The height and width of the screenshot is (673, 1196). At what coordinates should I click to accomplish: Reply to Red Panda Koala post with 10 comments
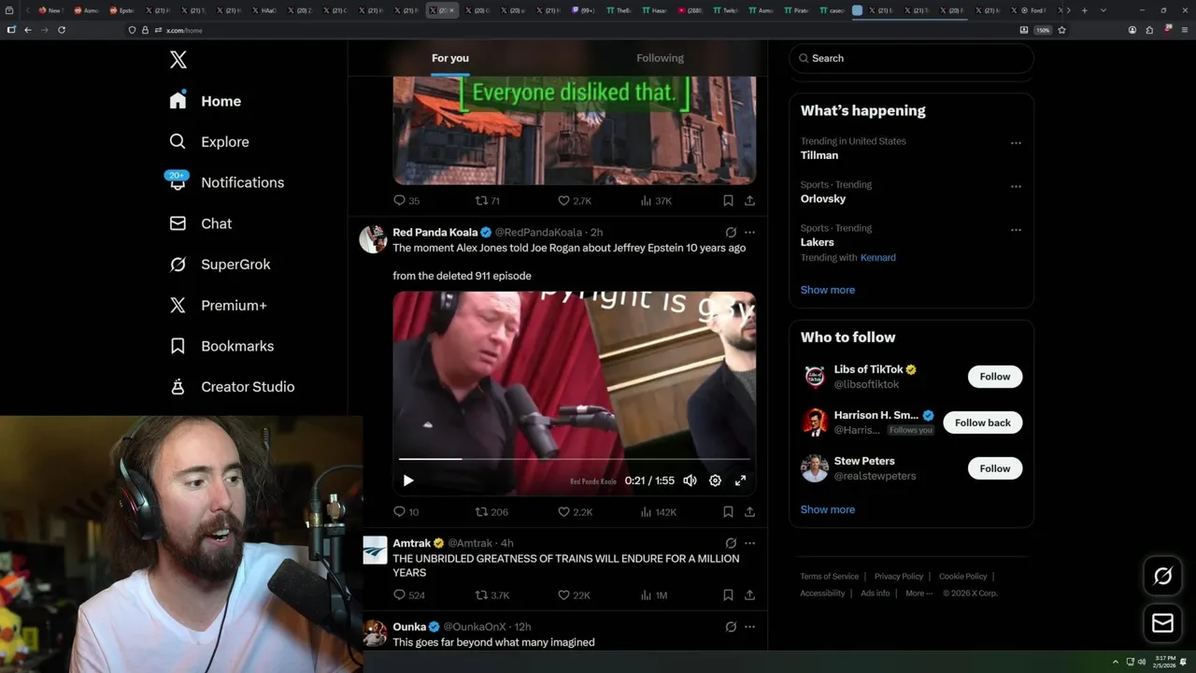406,511
